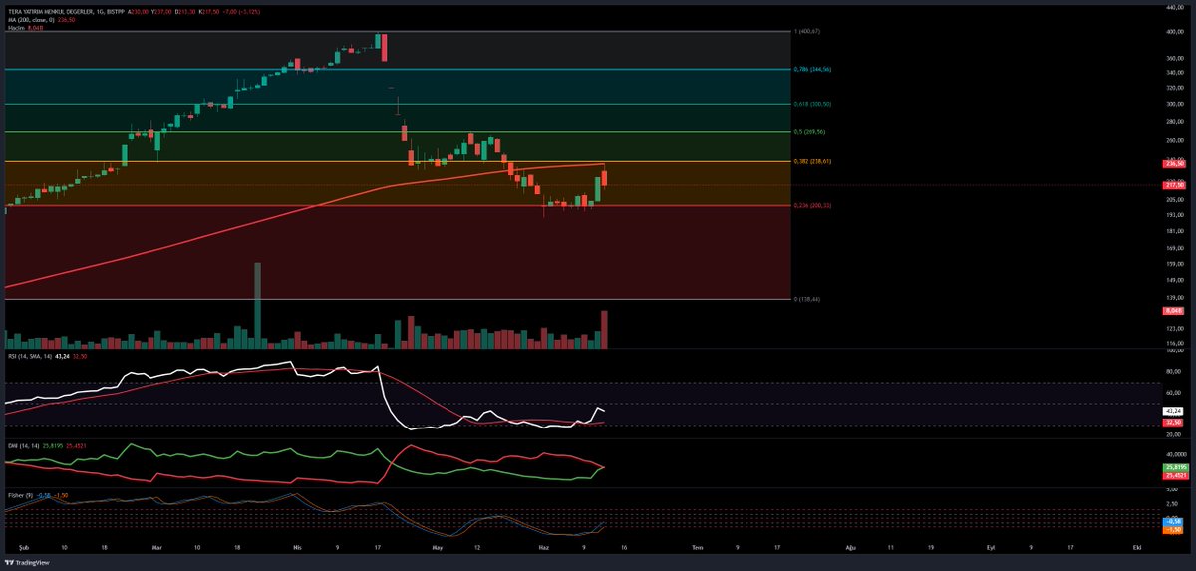Click the 43,24 RSI value tag
This screenshot has width=1196, height=571.
1173,411
